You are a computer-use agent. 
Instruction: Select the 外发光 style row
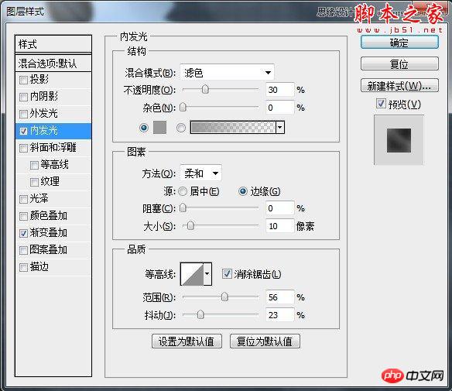click(x=53, y=114)
